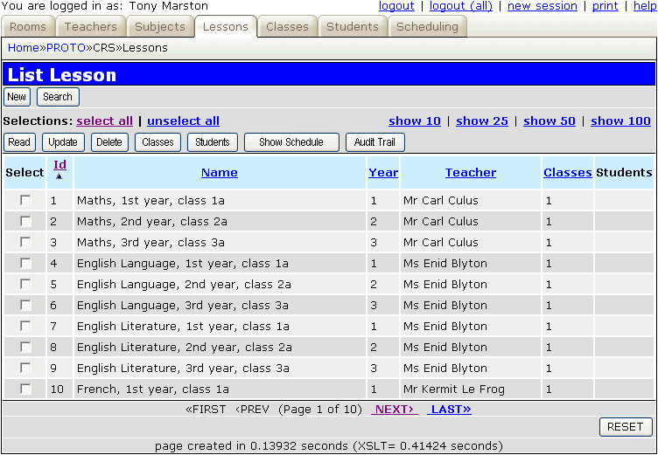Screen dimensions: 658x455
Task: Sort lessons by Teacher column
Action: (x=471, y=173)
